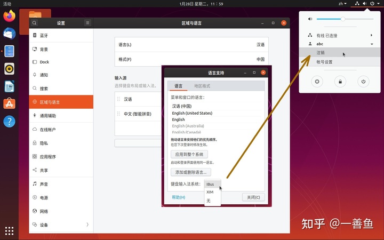
Task: Open Firefox from the dock
Action: [9, 16]
